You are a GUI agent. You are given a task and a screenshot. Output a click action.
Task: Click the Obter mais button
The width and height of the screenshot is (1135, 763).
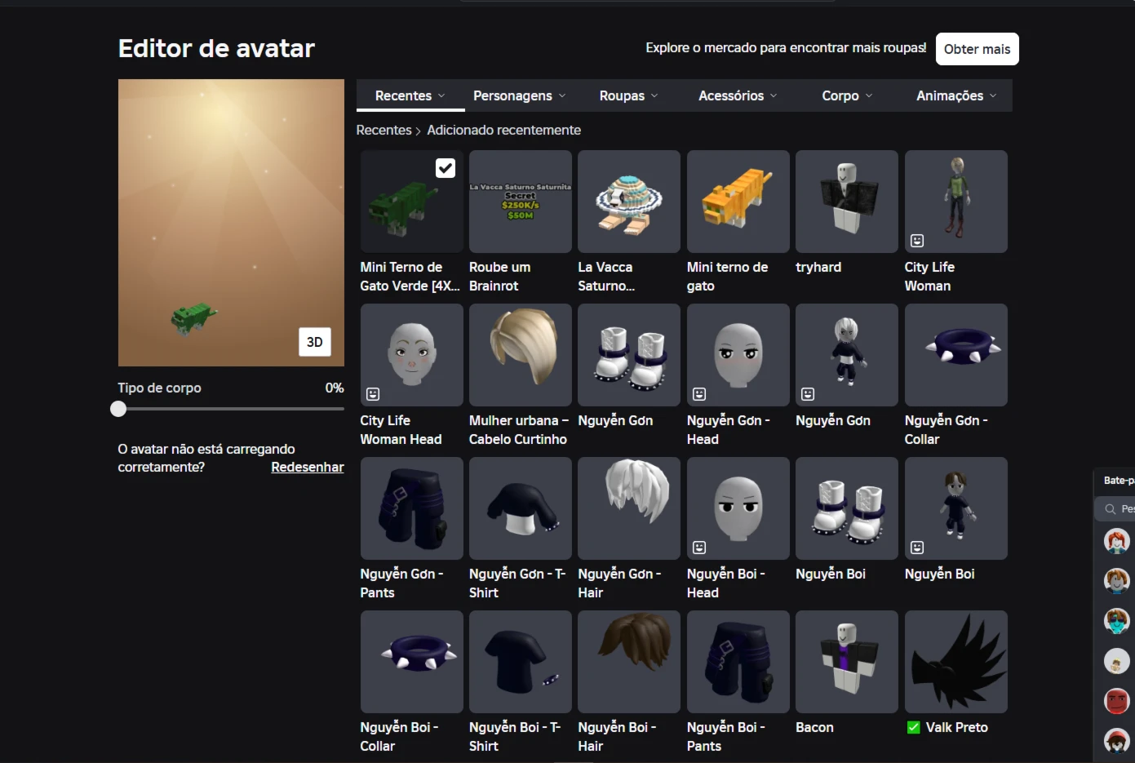click(978, 49)
